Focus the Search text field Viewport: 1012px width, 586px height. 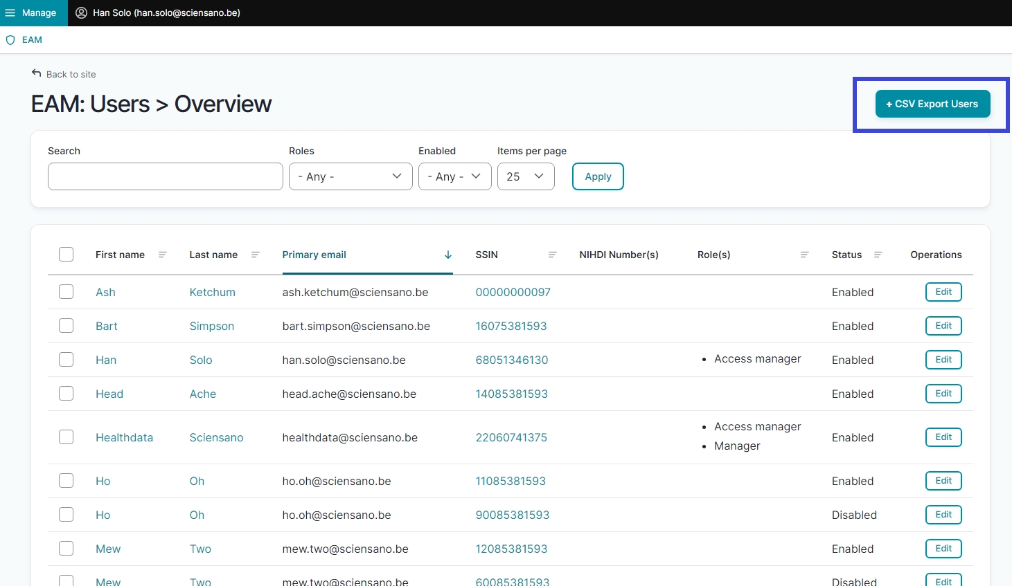tap(166, 176)
